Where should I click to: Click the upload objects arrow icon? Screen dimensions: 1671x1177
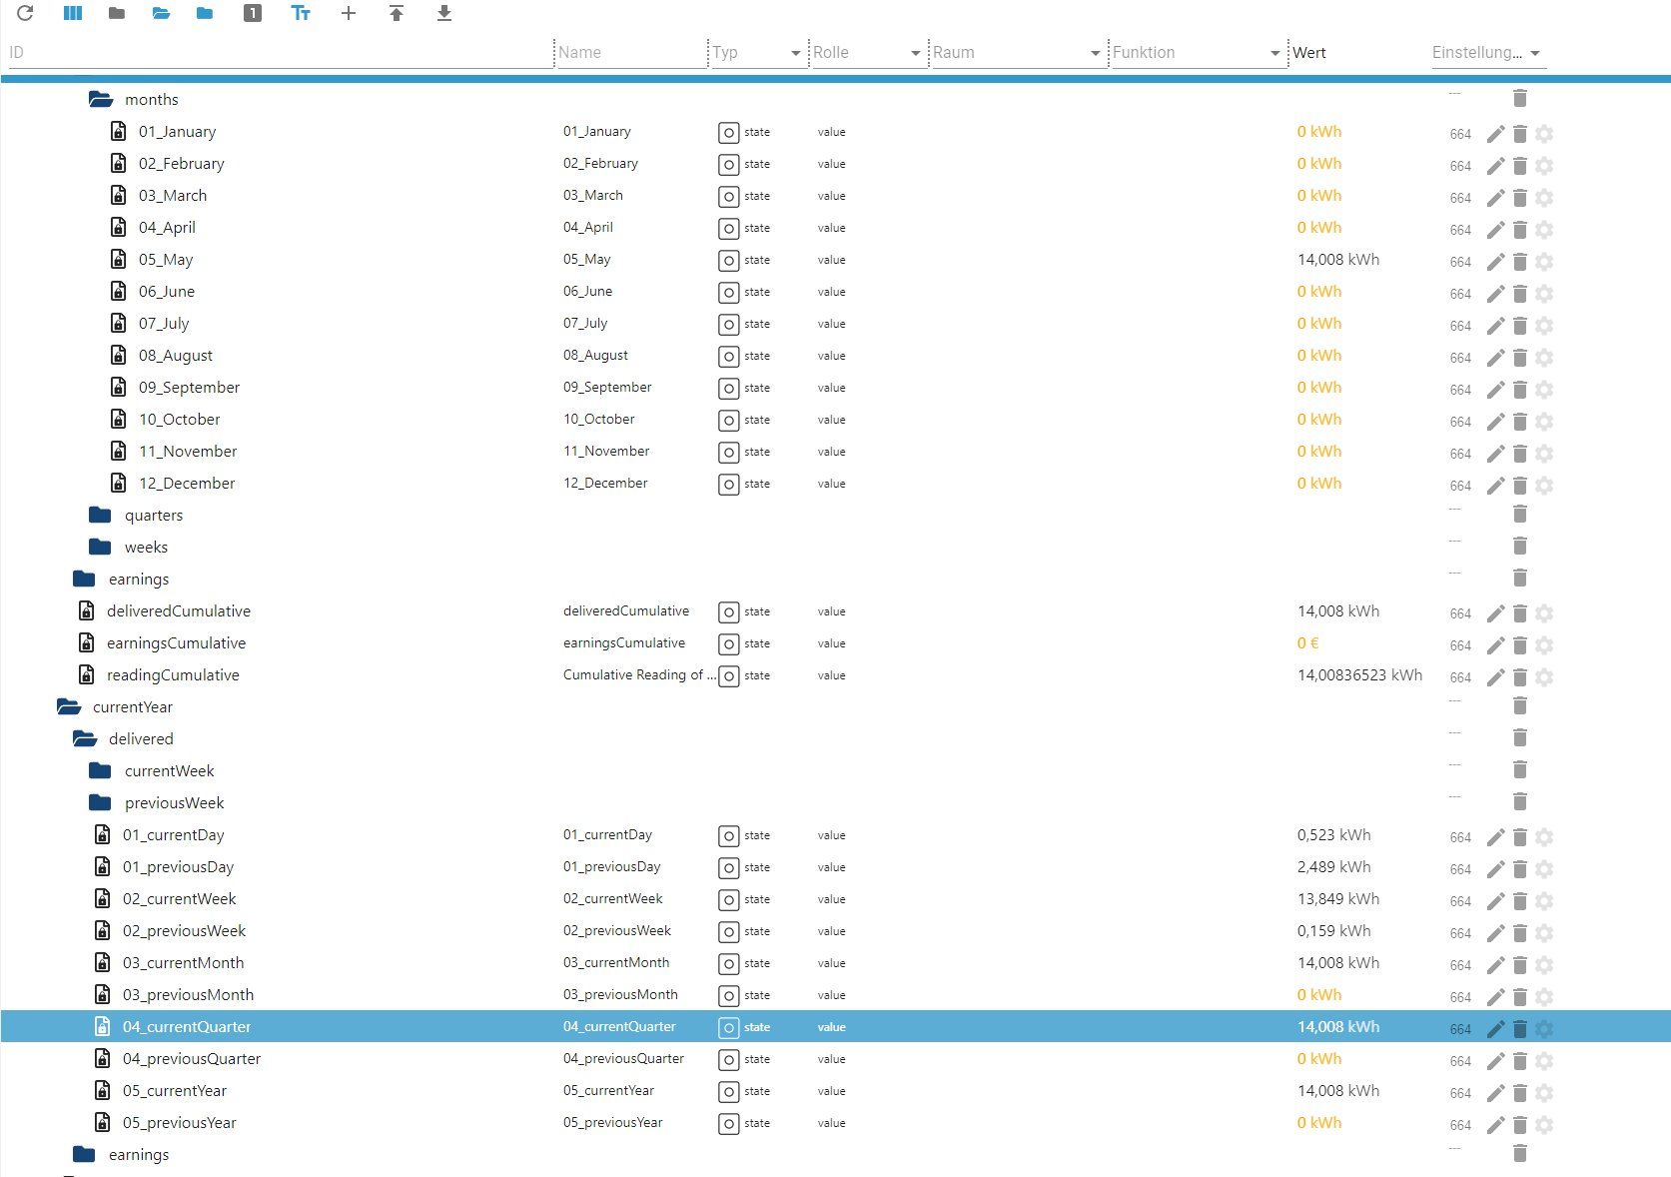pyautogui.click(x=397, y=13)
